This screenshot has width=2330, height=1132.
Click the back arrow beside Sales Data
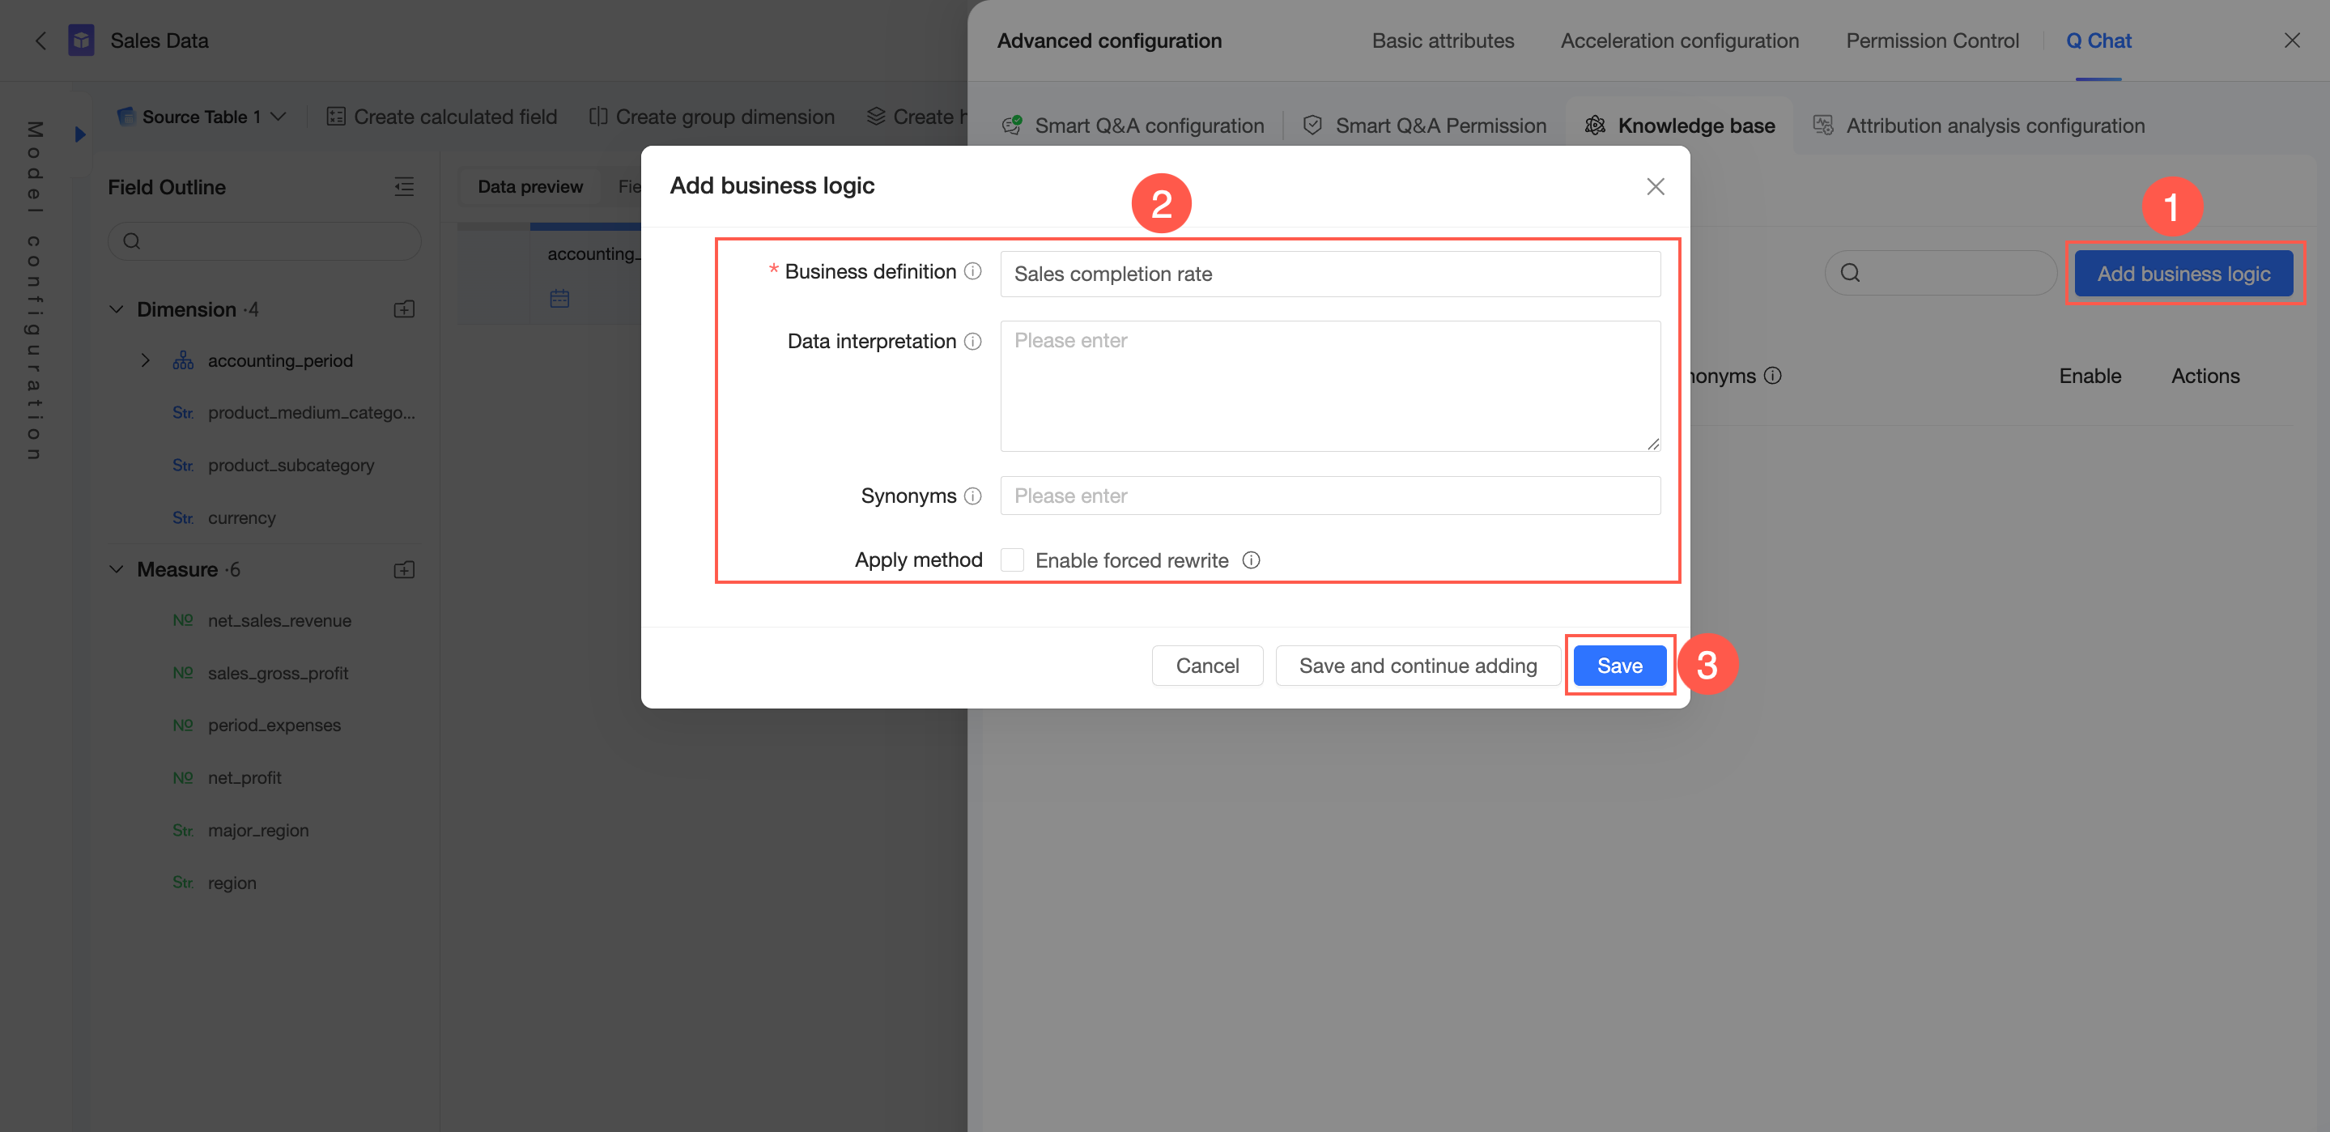40,40
